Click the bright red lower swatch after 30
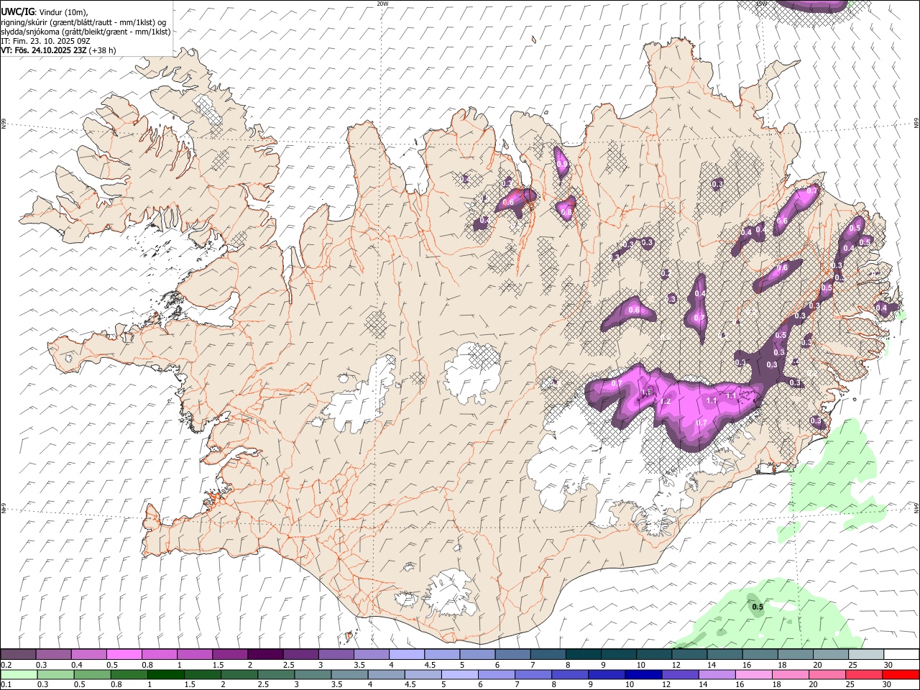 [x=901, y=674]
